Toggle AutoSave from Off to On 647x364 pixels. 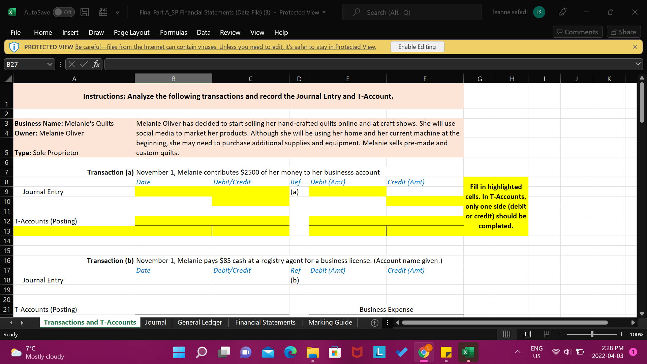(x=64, y=12)
